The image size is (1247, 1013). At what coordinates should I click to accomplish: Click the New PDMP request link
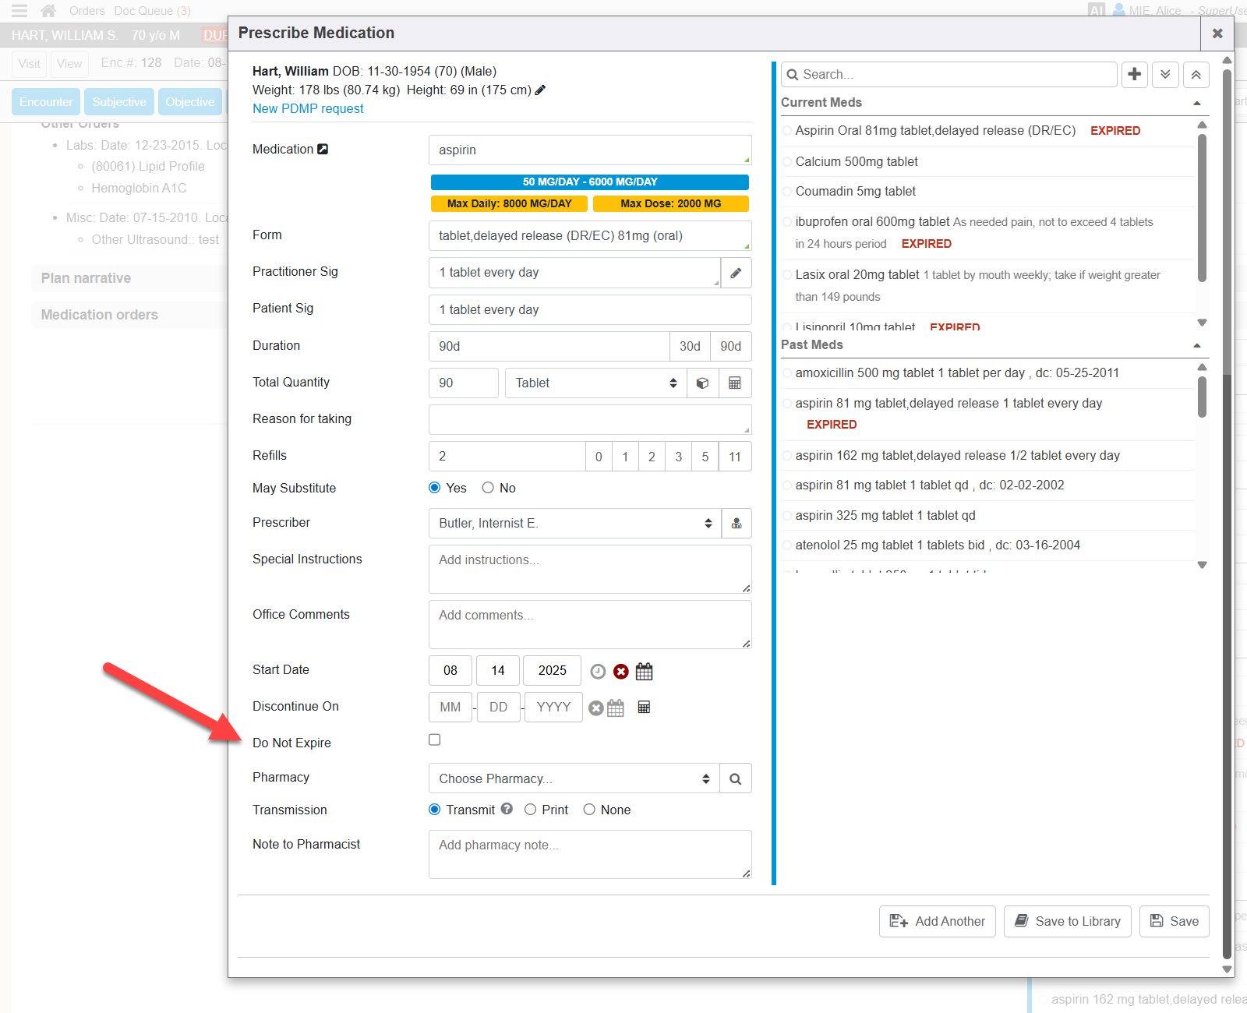[x=308, y=108]
